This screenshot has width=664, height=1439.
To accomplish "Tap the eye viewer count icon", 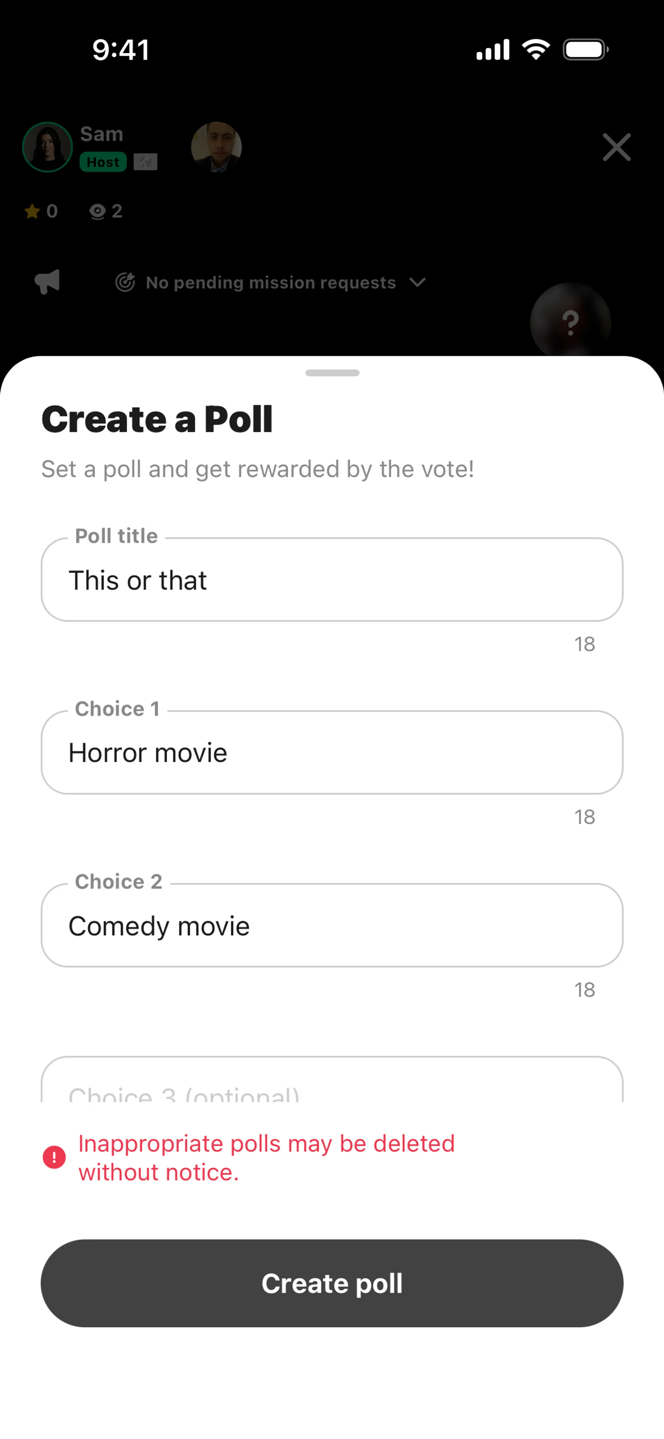I will 97,211.
